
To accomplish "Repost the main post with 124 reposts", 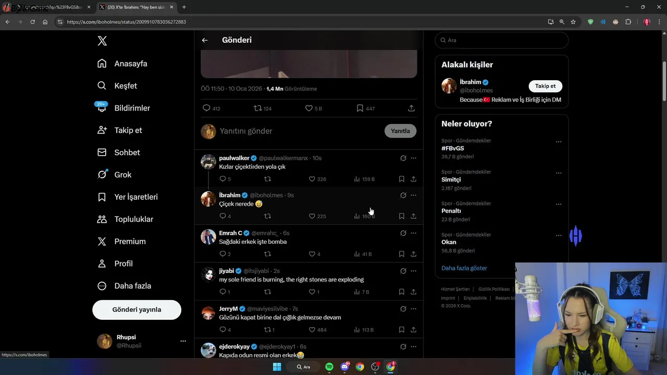I will [x=263, y=108].
